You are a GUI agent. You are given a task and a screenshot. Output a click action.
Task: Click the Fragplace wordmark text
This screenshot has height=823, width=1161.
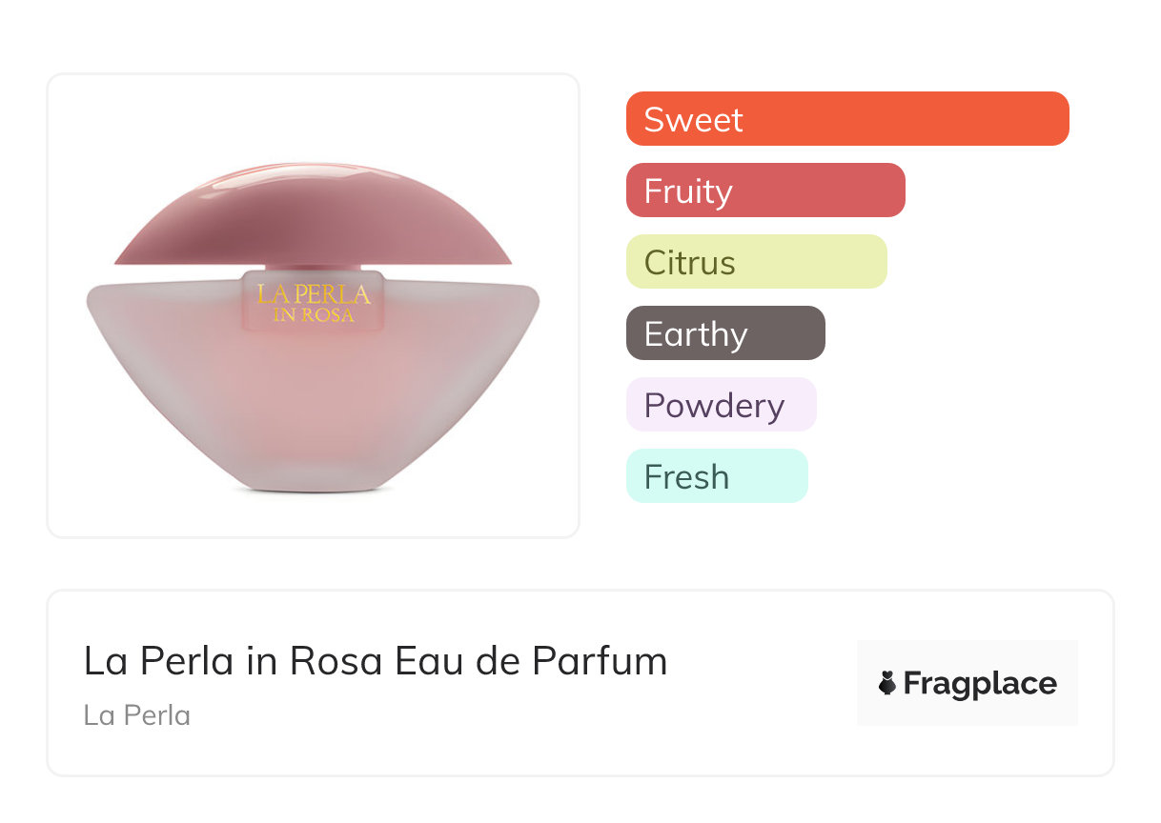[x=980, y=683]
